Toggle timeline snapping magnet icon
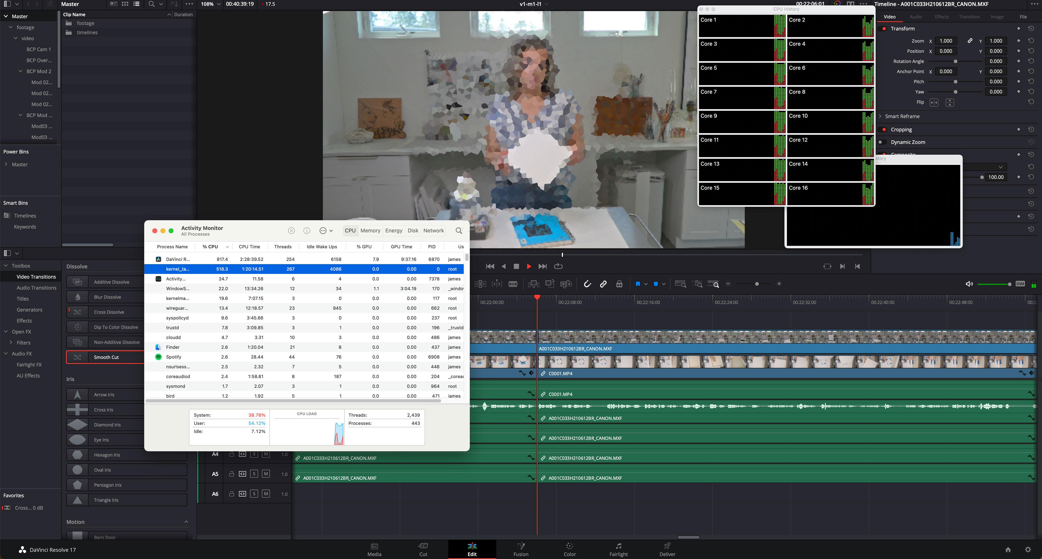The image size is (1042, 559). (587, 284)
